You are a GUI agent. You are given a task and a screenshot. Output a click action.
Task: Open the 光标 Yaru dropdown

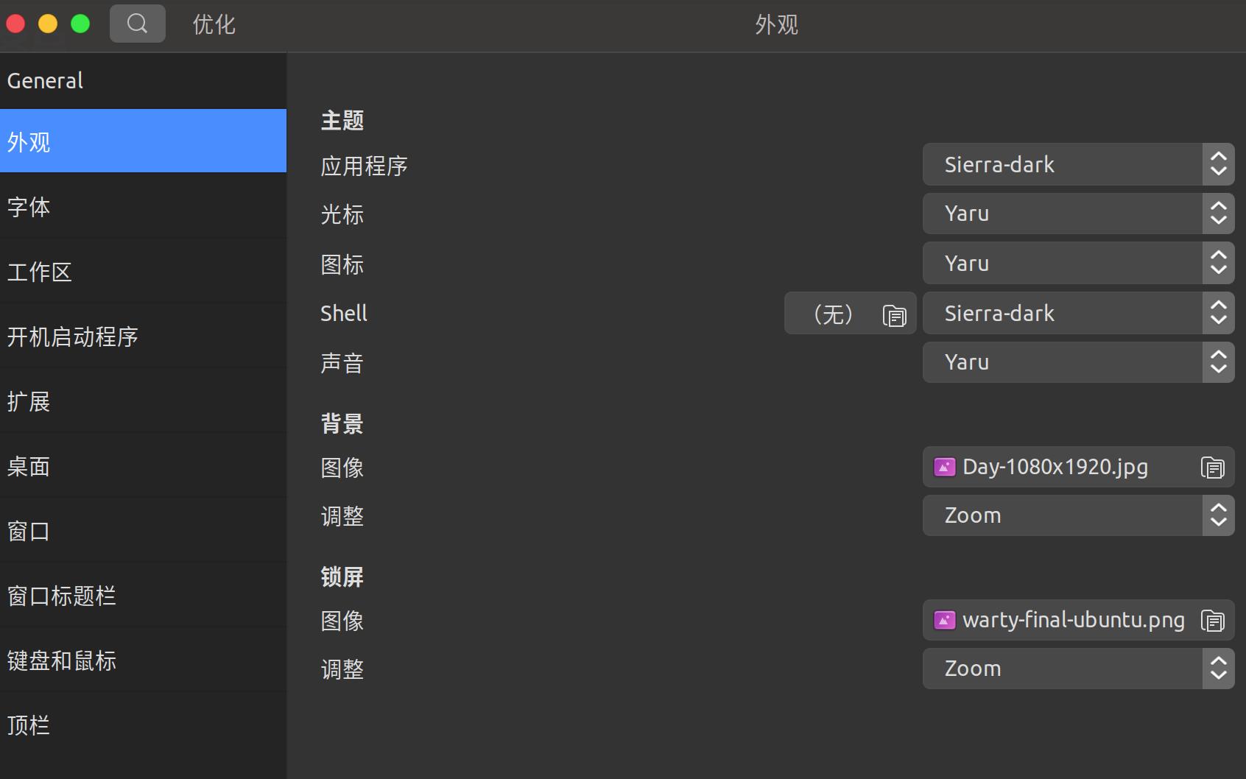pyautogui.click(x=1079, y=214)
